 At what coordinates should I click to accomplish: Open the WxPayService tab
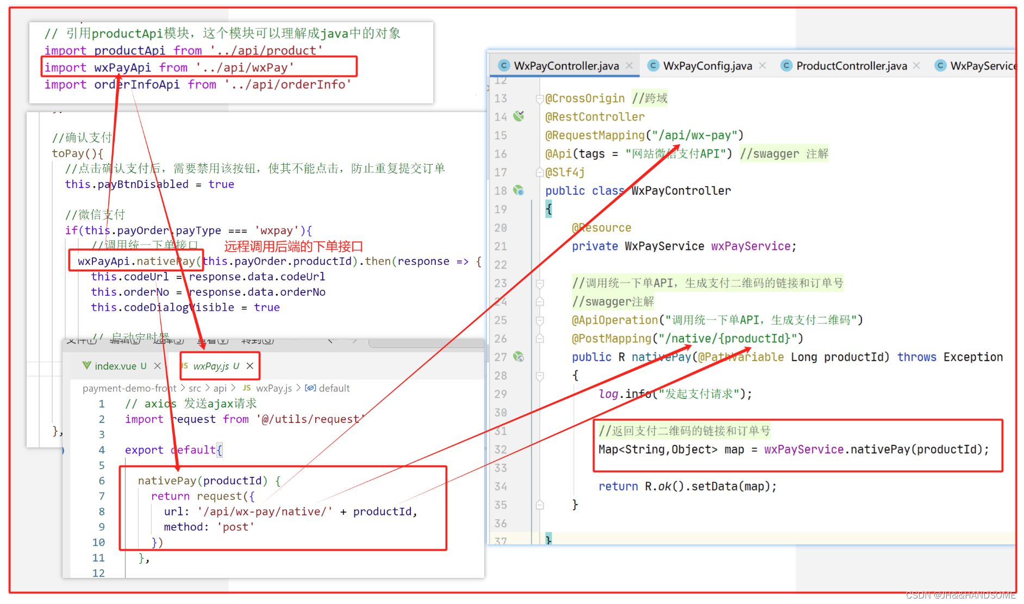(974, 66)
